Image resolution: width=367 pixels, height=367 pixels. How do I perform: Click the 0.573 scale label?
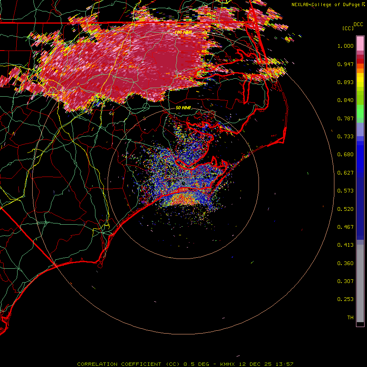tap(345, 191)
